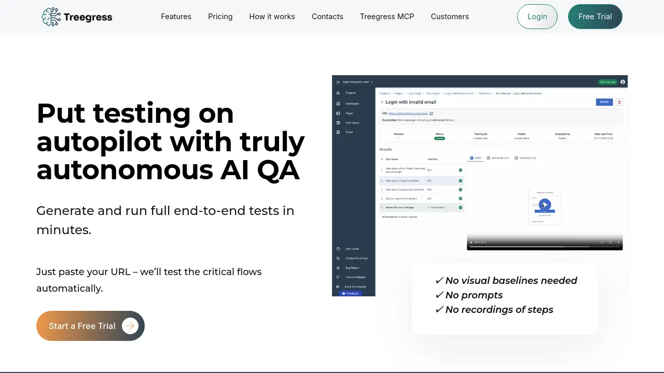The image size is (664, 373).
Task: Select How it works in navigation
Action: pyautogui.click(x=272, y=17)
